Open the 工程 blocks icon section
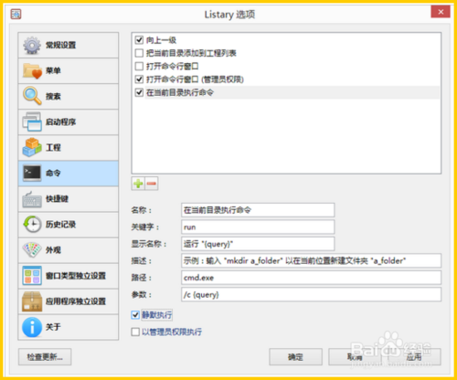The image size is (457, 380). [x=32, y=147]
